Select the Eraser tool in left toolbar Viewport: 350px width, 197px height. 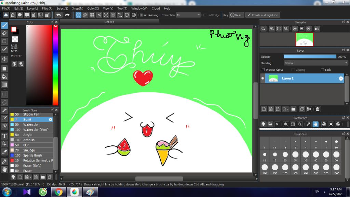[4, 34]
